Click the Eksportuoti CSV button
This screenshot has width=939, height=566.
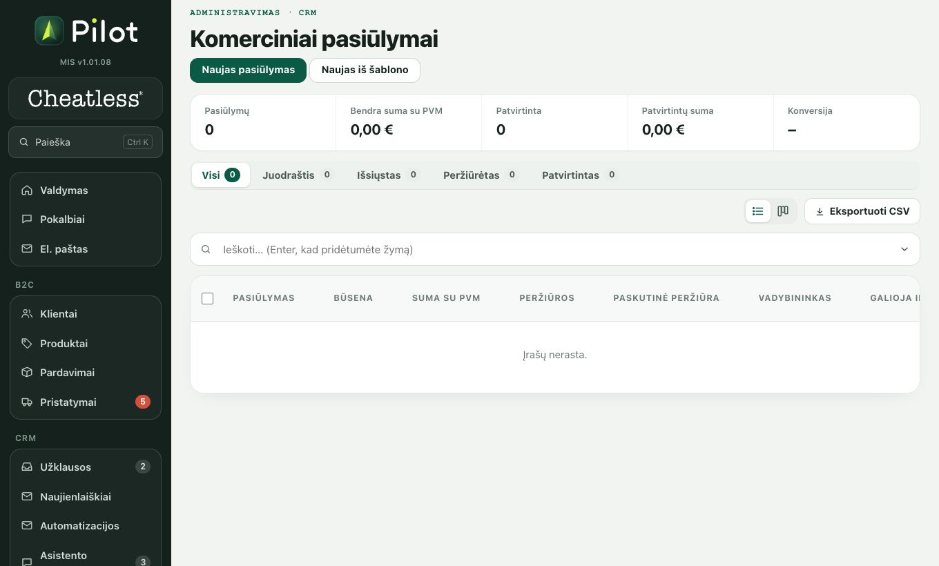[x=862, y=211]
